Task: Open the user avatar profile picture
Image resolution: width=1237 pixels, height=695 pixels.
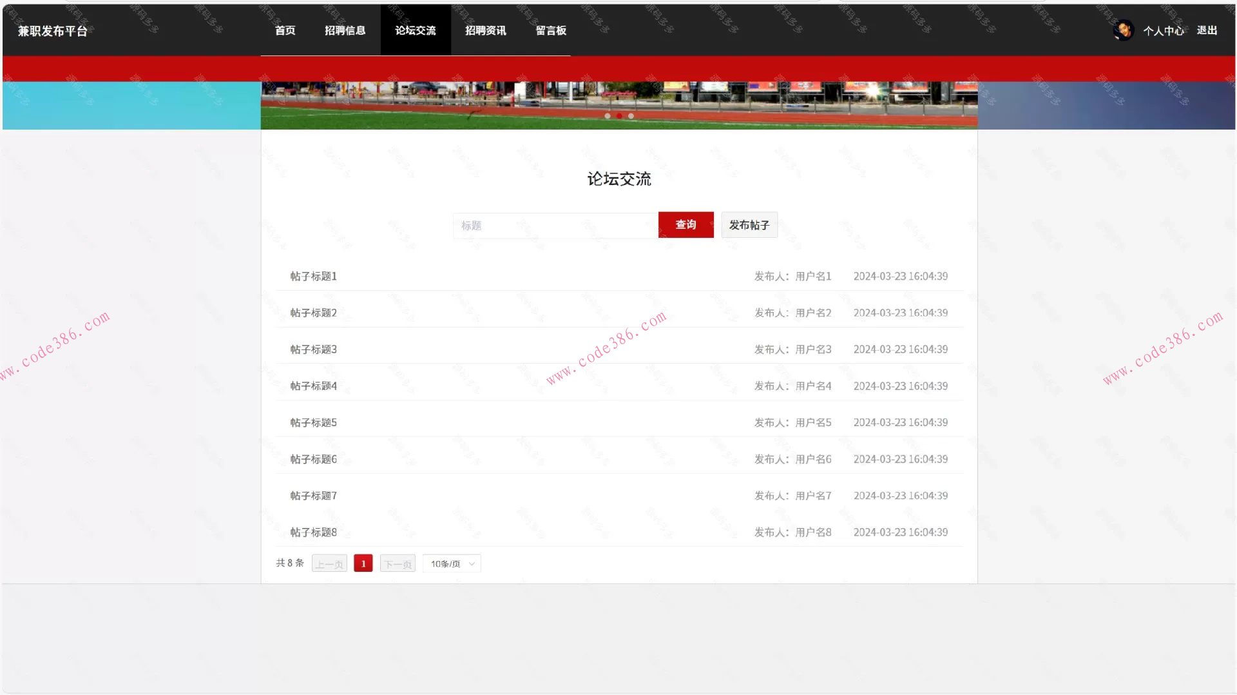Action: [1123, 30]
